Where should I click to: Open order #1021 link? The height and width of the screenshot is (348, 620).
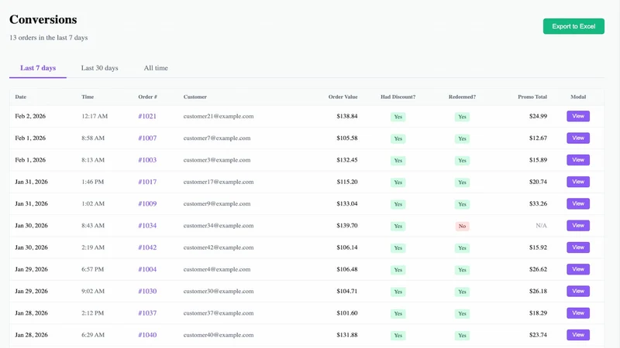pos(147,116)
